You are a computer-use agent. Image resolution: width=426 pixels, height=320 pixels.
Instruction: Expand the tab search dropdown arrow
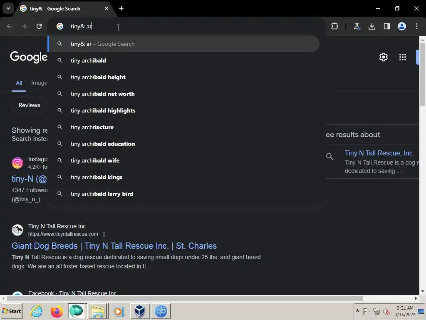coord(8,8)
